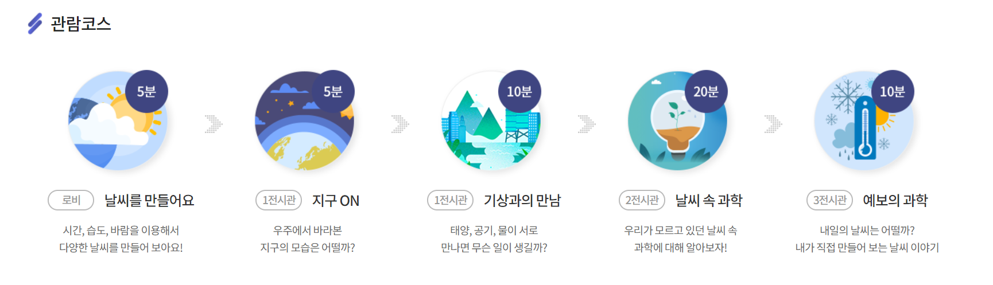Select the 2전시관 location tag

[x=642, y=200]
